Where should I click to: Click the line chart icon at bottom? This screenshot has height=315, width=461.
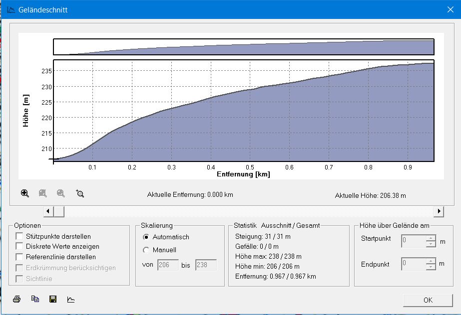coord(71,299)
